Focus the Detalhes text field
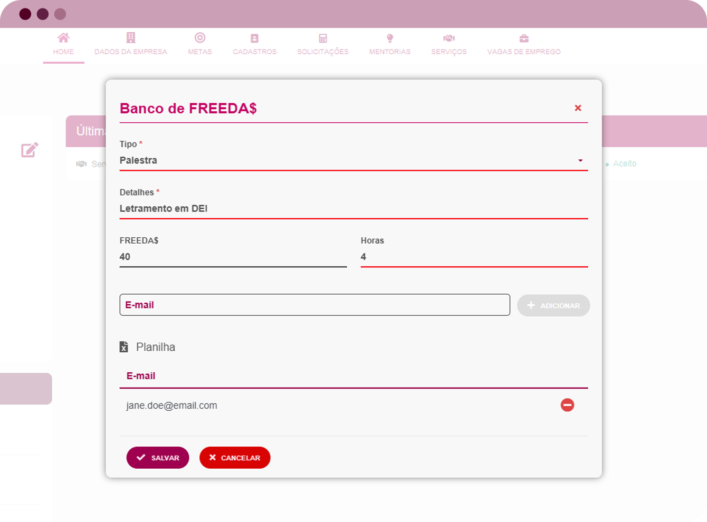The height and width of the screenshot is (522, 707). (x=353, y=208)
